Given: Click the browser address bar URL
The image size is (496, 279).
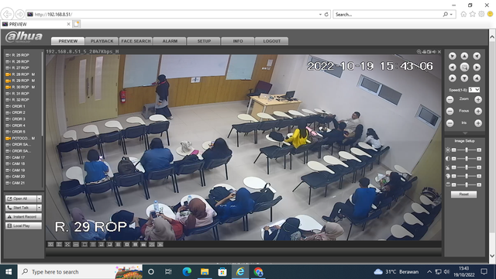Looking at the screenshot, I should [x=53, y=15].
